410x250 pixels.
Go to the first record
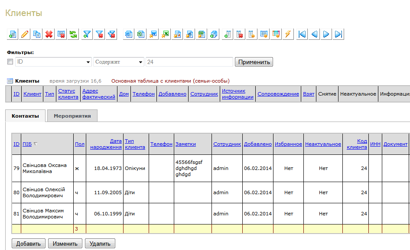pos(302,34)
